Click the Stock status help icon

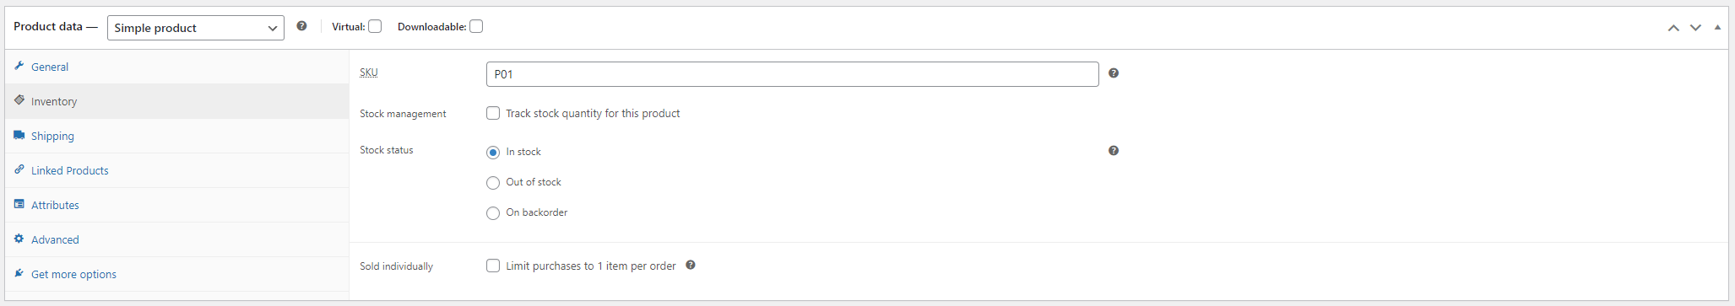click(x=1114, y=151)
